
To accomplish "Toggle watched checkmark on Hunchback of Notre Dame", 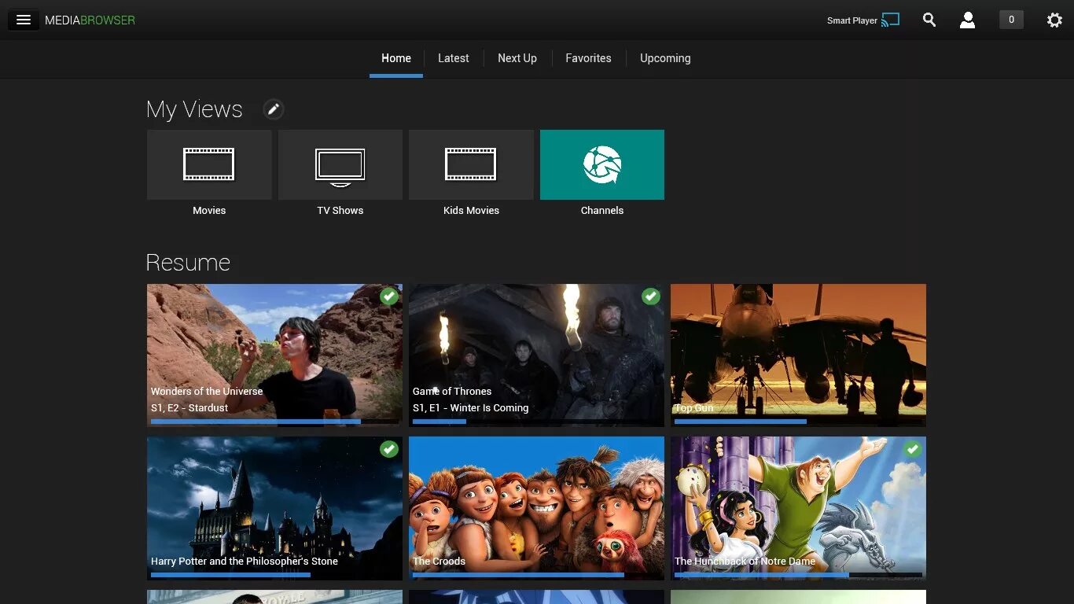I will 913,449.
